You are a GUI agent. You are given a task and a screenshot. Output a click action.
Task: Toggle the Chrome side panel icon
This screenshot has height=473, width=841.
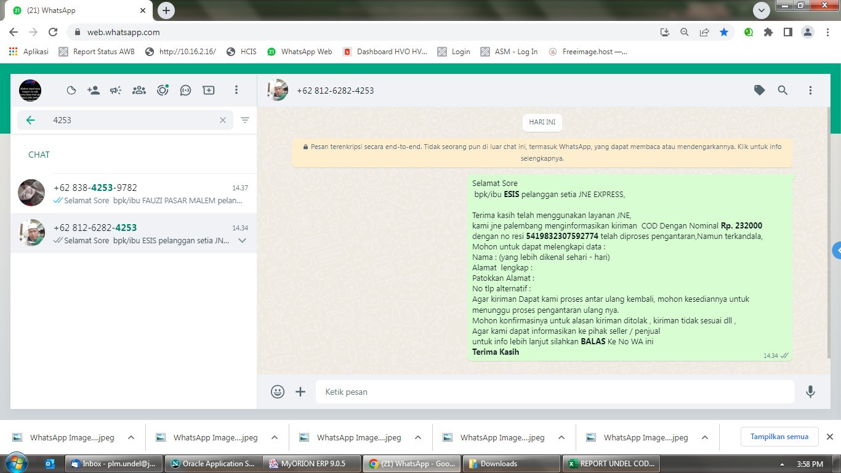[x=788, y=32]
